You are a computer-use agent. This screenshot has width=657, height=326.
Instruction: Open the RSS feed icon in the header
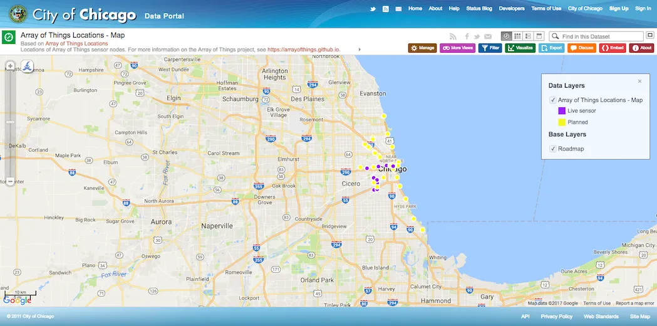[386, 9]
